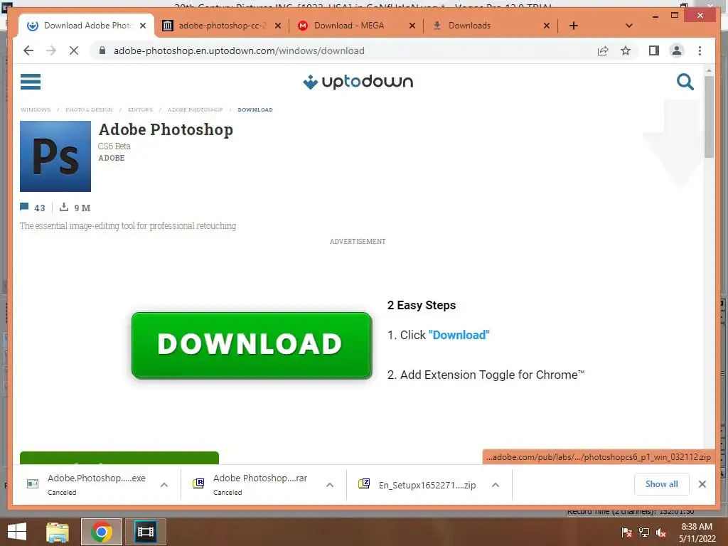
Task: Stop loading the page
Action: (74, 50)
